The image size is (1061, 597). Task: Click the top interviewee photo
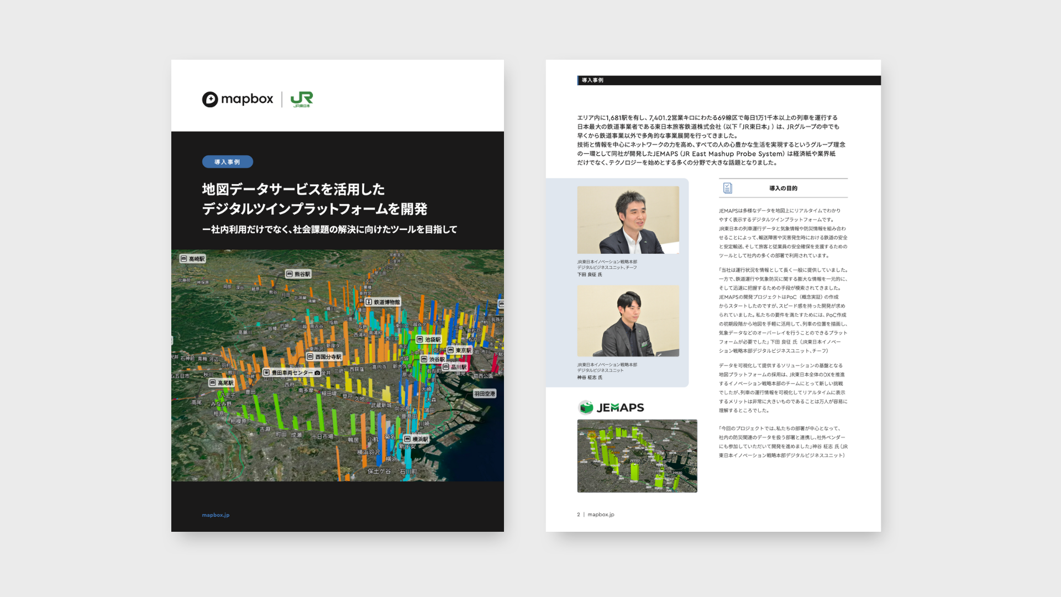coord(628,220)
